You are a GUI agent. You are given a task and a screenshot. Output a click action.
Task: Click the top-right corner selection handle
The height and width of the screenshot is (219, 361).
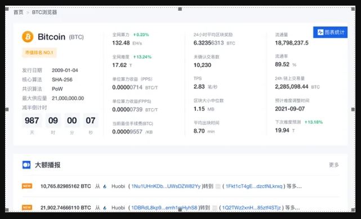pyautogui.click(x=353, y=9)
